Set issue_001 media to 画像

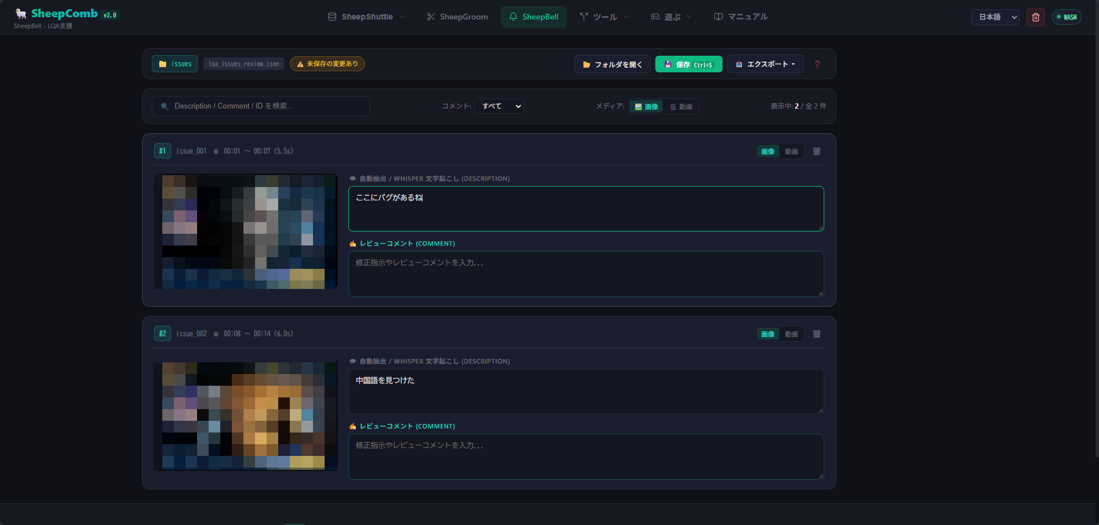[x=768, y=151]
